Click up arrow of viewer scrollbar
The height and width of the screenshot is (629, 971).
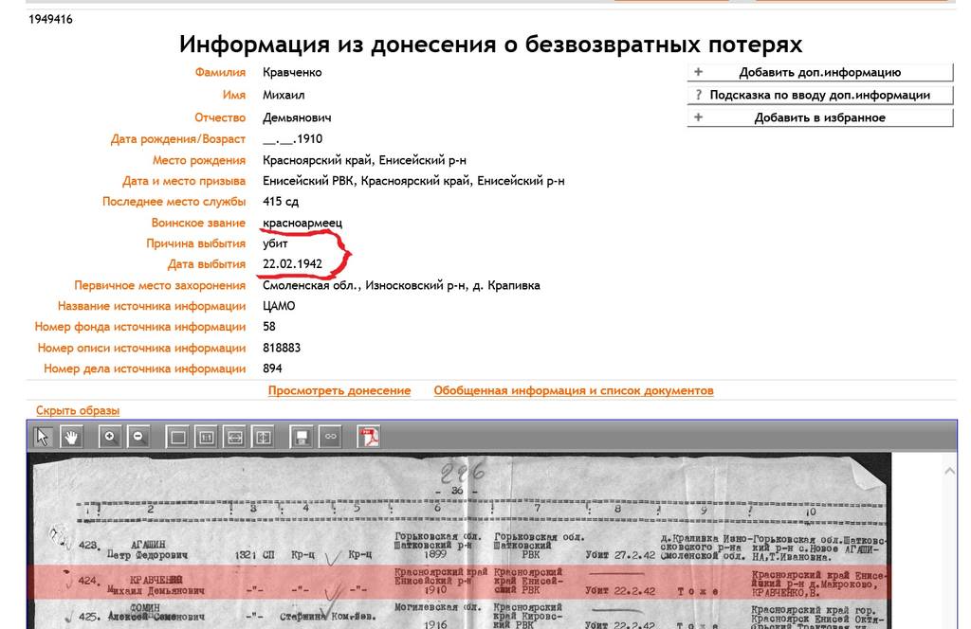(x=949, y=472)
